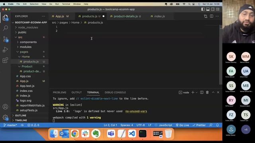
Task: Toggle primary side bar layout icon
Action: pyautogui.click(x=203, y=9)
